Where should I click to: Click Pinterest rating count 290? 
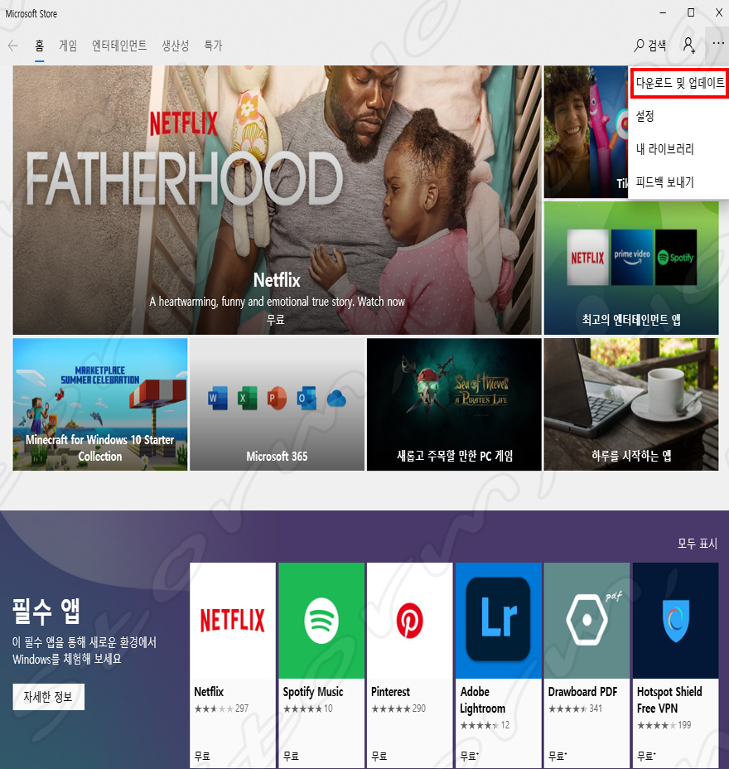pyautogui.click(x=418, y=709)
